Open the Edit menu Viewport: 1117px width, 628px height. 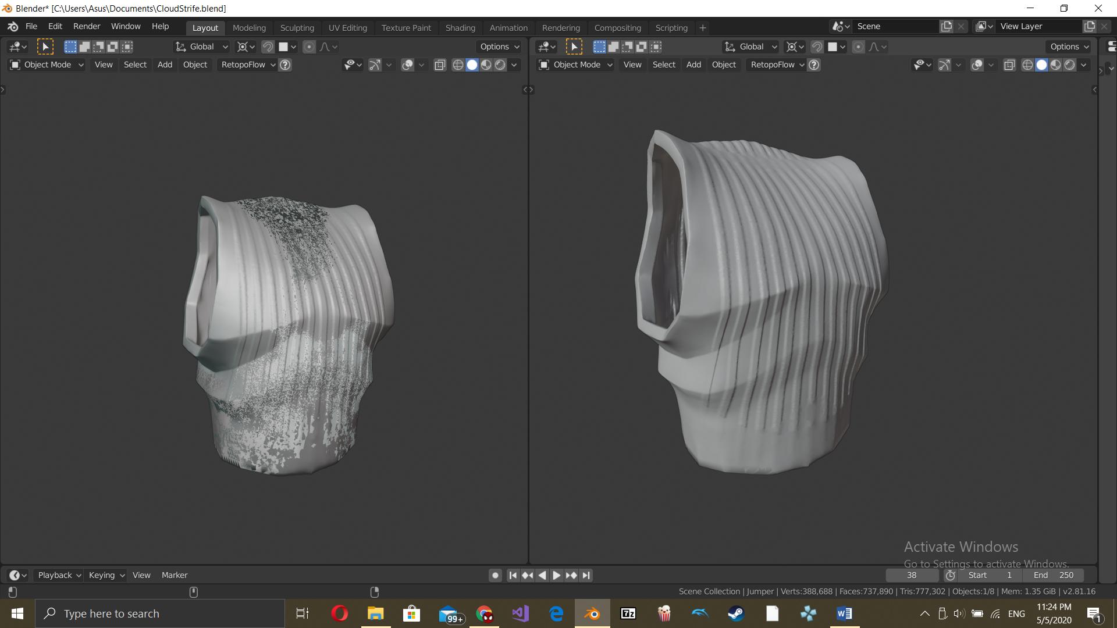click(55, 26)
